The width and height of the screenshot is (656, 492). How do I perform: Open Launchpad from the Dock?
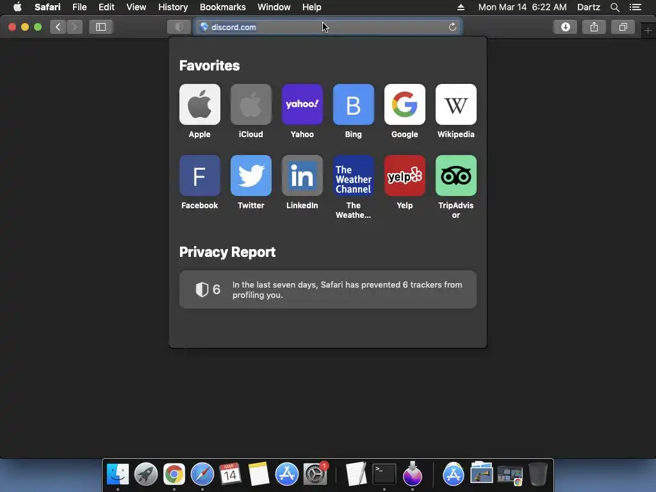pyautogui.click(x=146, y=474)
